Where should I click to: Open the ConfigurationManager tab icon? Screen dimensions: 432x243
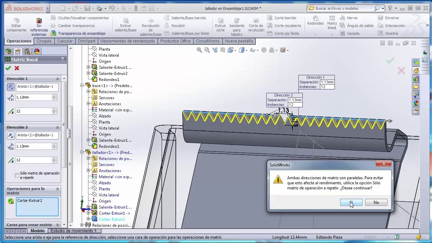[x=27, y=51]
